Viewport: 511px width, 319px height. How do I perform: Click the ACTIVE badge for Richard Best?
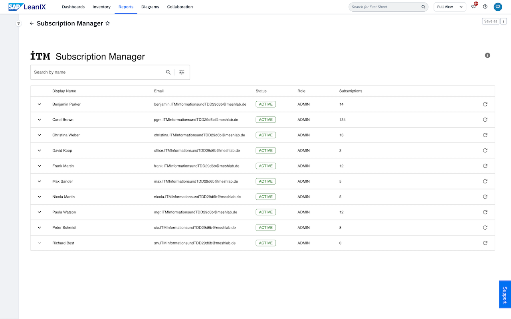coord(266,243)
